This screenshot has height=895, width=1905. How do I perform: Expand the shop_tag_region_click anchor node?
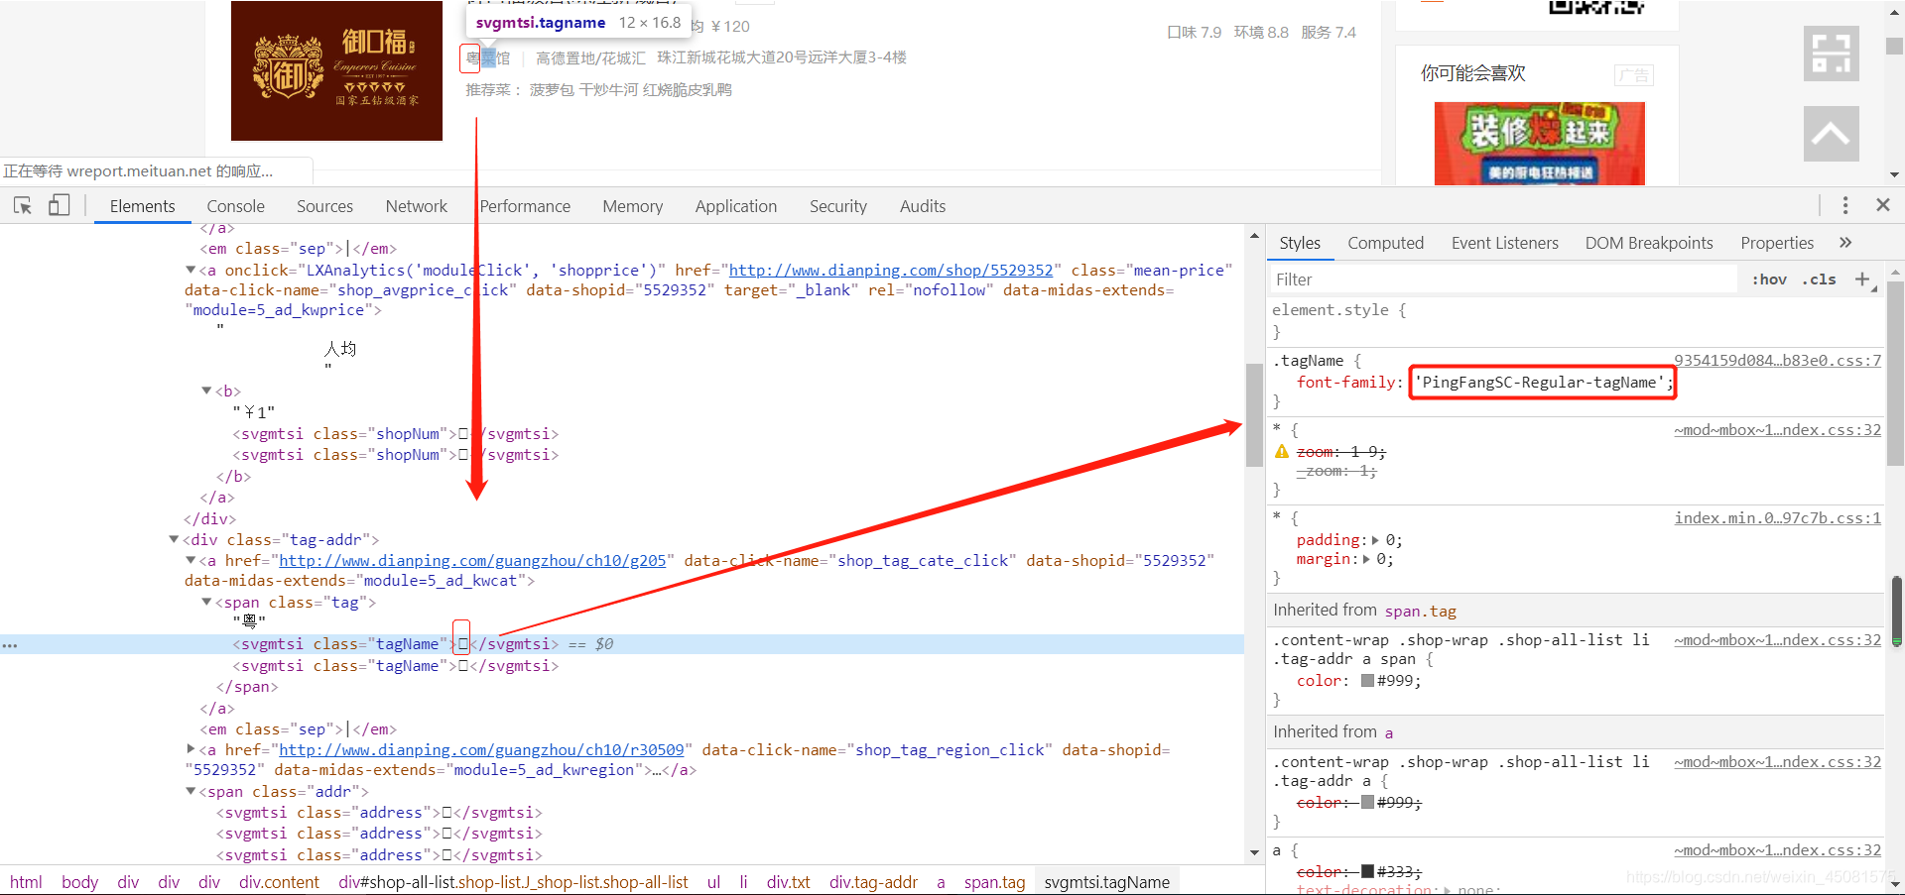pyautogui.click(x=190, y=749)
